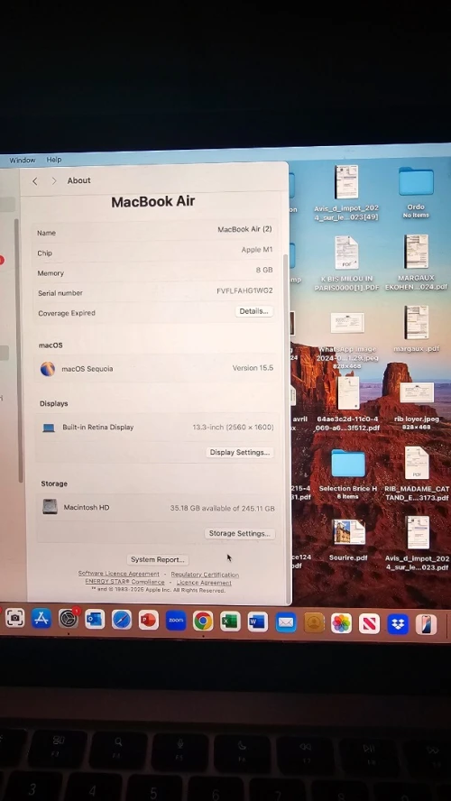Screen dimensions: 451x801
Task: Launch Photos from the Dock
Action: [341, 623]
